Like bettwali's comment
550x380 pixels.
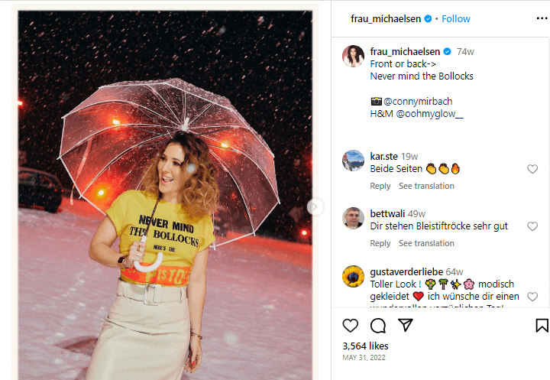coord(532,226)
